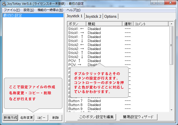Viewport: 178px width, 125px height.
Task: Sort by the ボタン column header
Action: point(77,24)
